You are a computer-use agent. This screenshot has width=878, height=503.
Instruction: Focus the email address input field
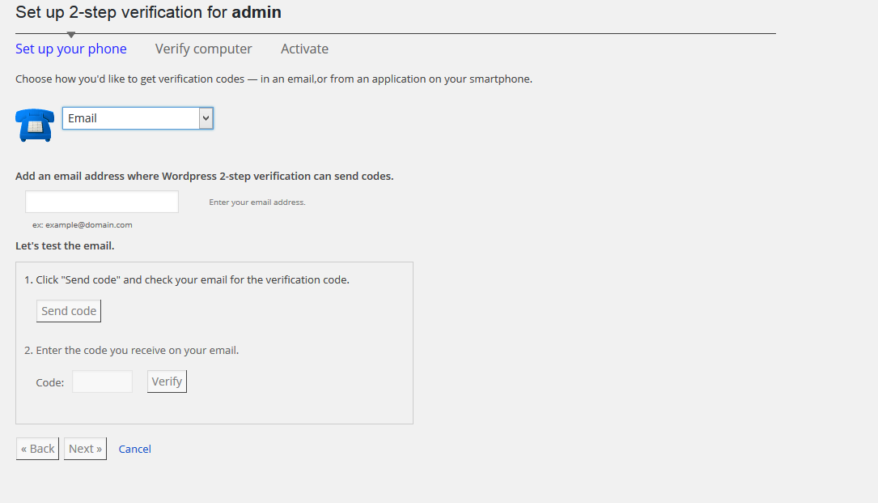[102, 202]
